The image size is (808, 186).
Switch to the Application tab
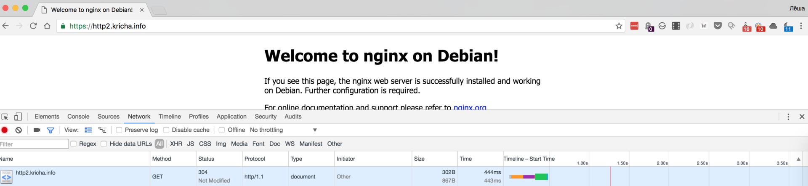click(x=231, y=117)
